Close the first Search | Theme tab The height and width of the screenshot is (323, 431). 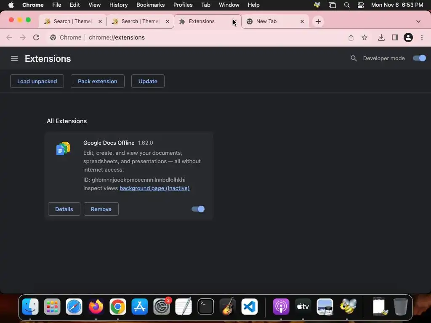tap(100, 21)
